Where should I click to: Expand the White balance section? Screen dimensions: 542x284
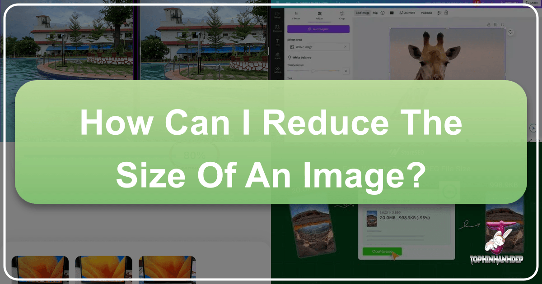point(302,58)
